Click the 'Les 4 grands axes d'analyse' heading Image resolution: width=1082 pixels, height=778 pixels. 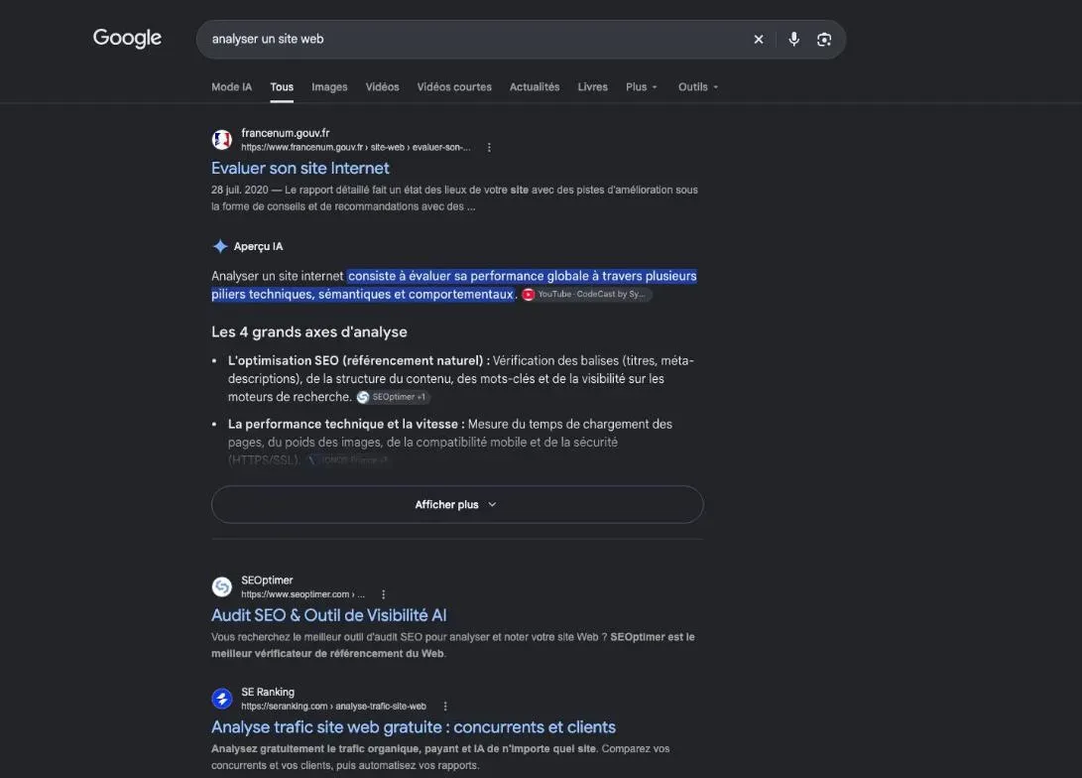click(x=309, y=332)
